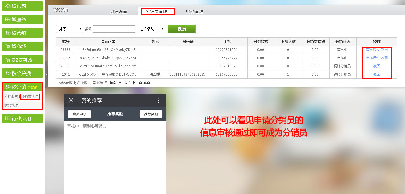405x194 pixels.
Task: Open the 微服务 sidebar menu icon
Action: pos(8,20)
